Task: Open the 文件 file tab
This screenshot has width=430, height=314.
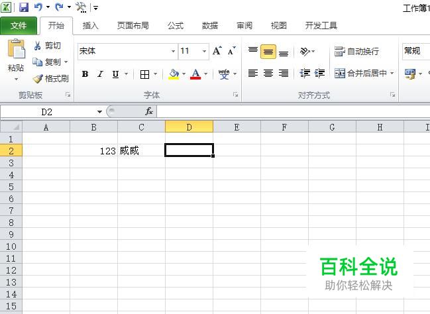Action: [19, 26]
